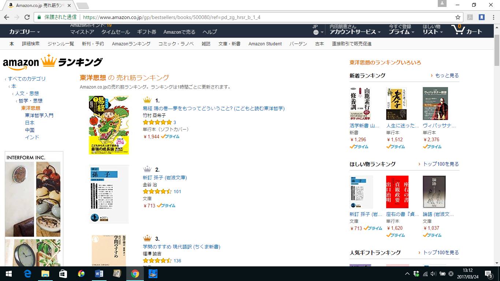
Task: Reload the page with the refresh icon
Action: pyautogui.click(x=27, y=17)
